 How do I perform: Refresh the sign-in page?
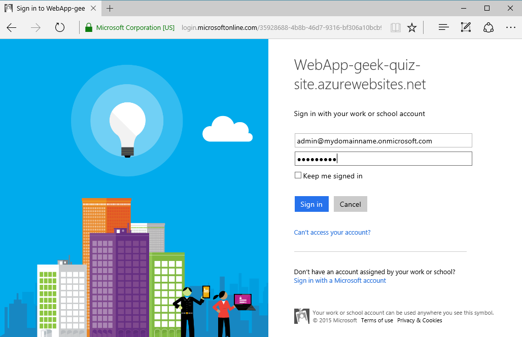tap(59, 27)
